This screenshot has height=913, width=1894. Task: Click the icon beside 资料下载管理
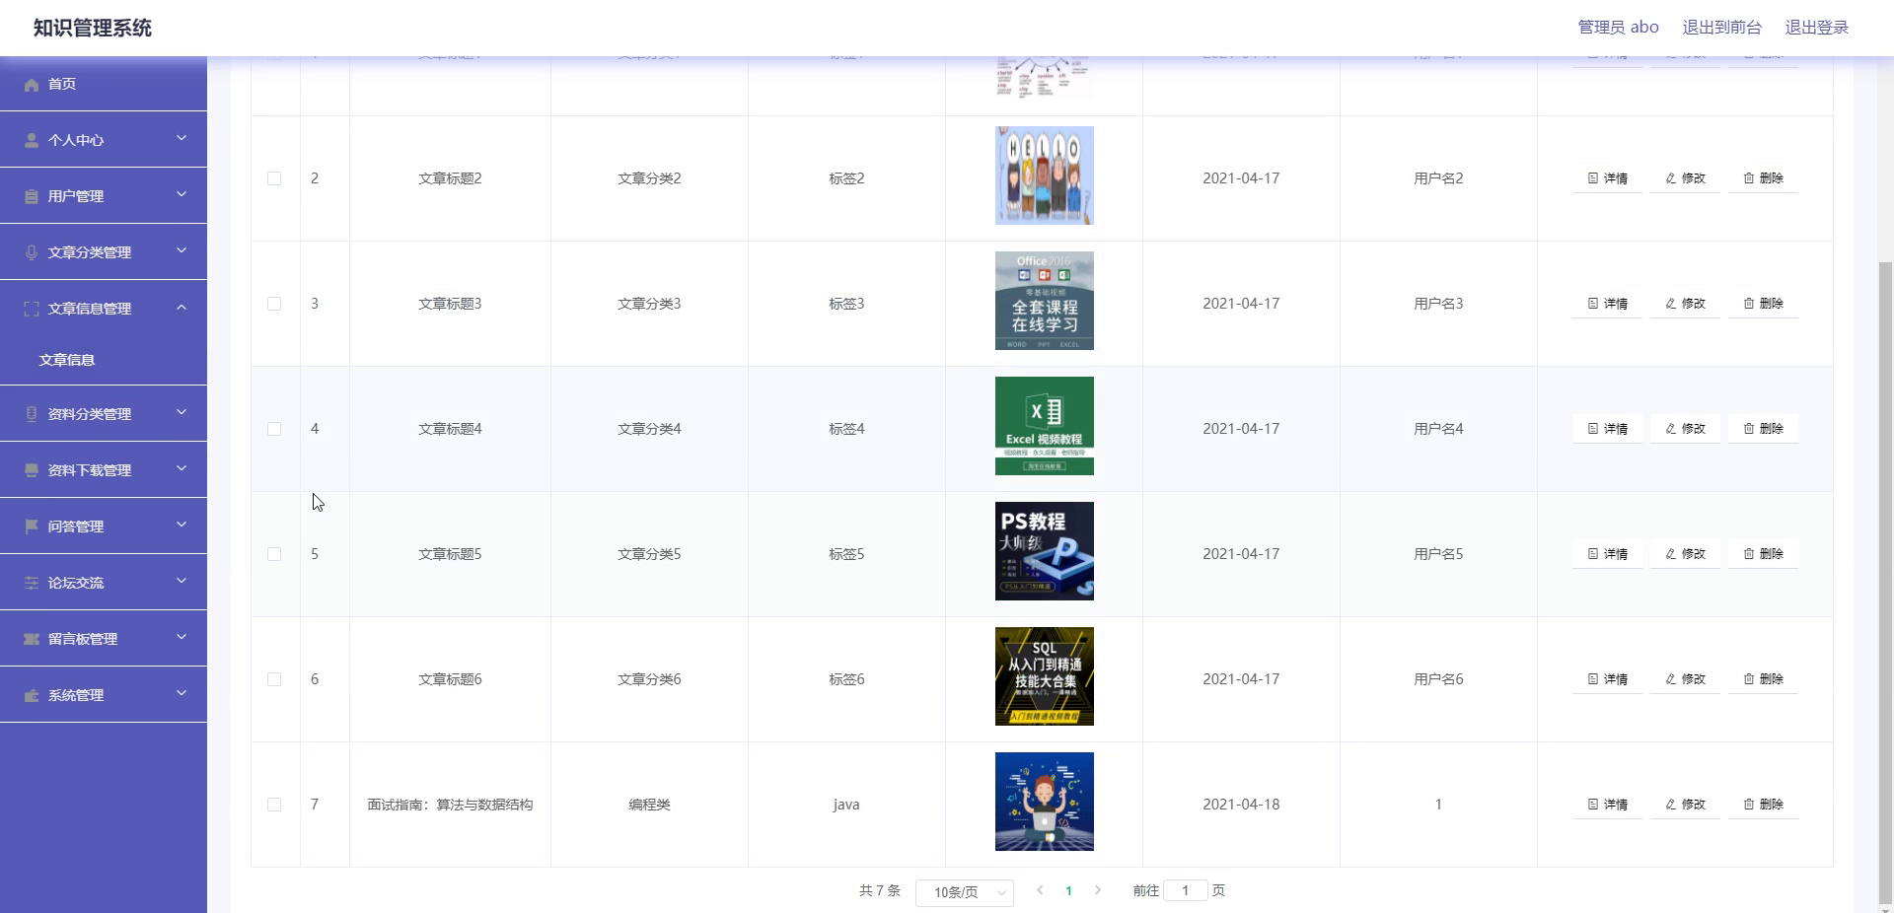pos(32,471)
